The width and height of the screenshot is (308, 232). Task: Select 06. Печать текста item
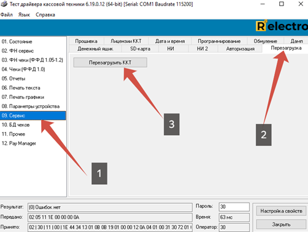click(33, 88)
